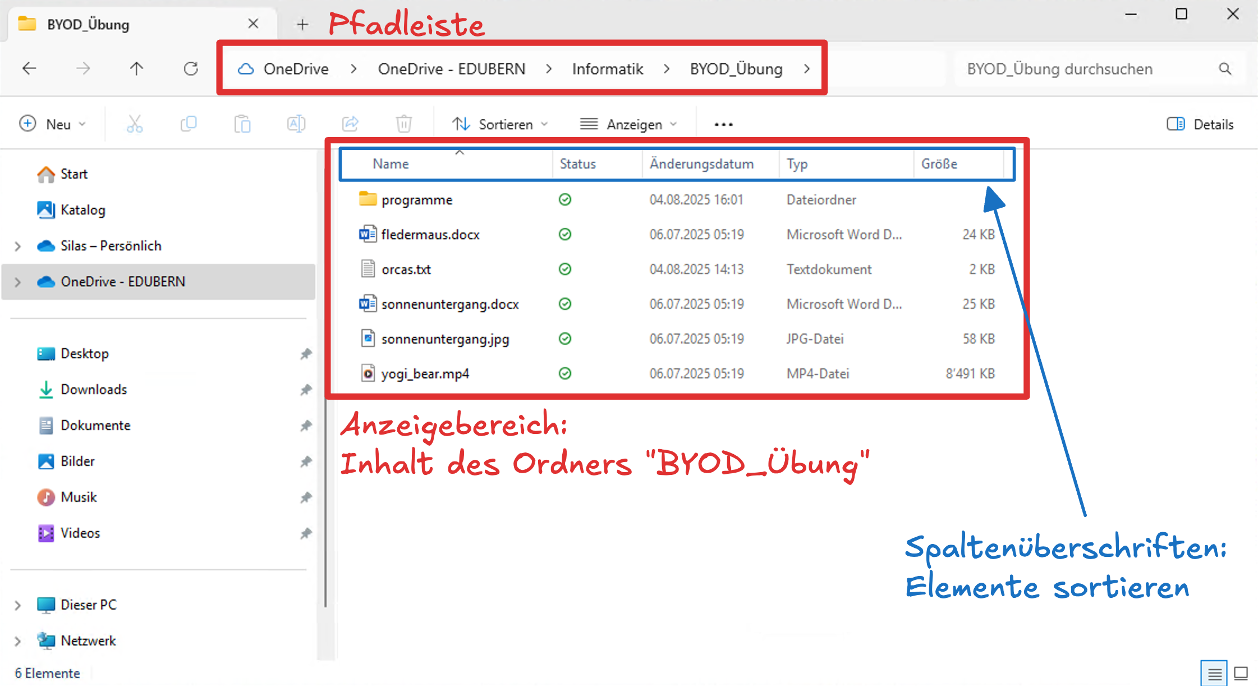Switch to large thumbnail view at bottom right

[x=1242, y=673]
